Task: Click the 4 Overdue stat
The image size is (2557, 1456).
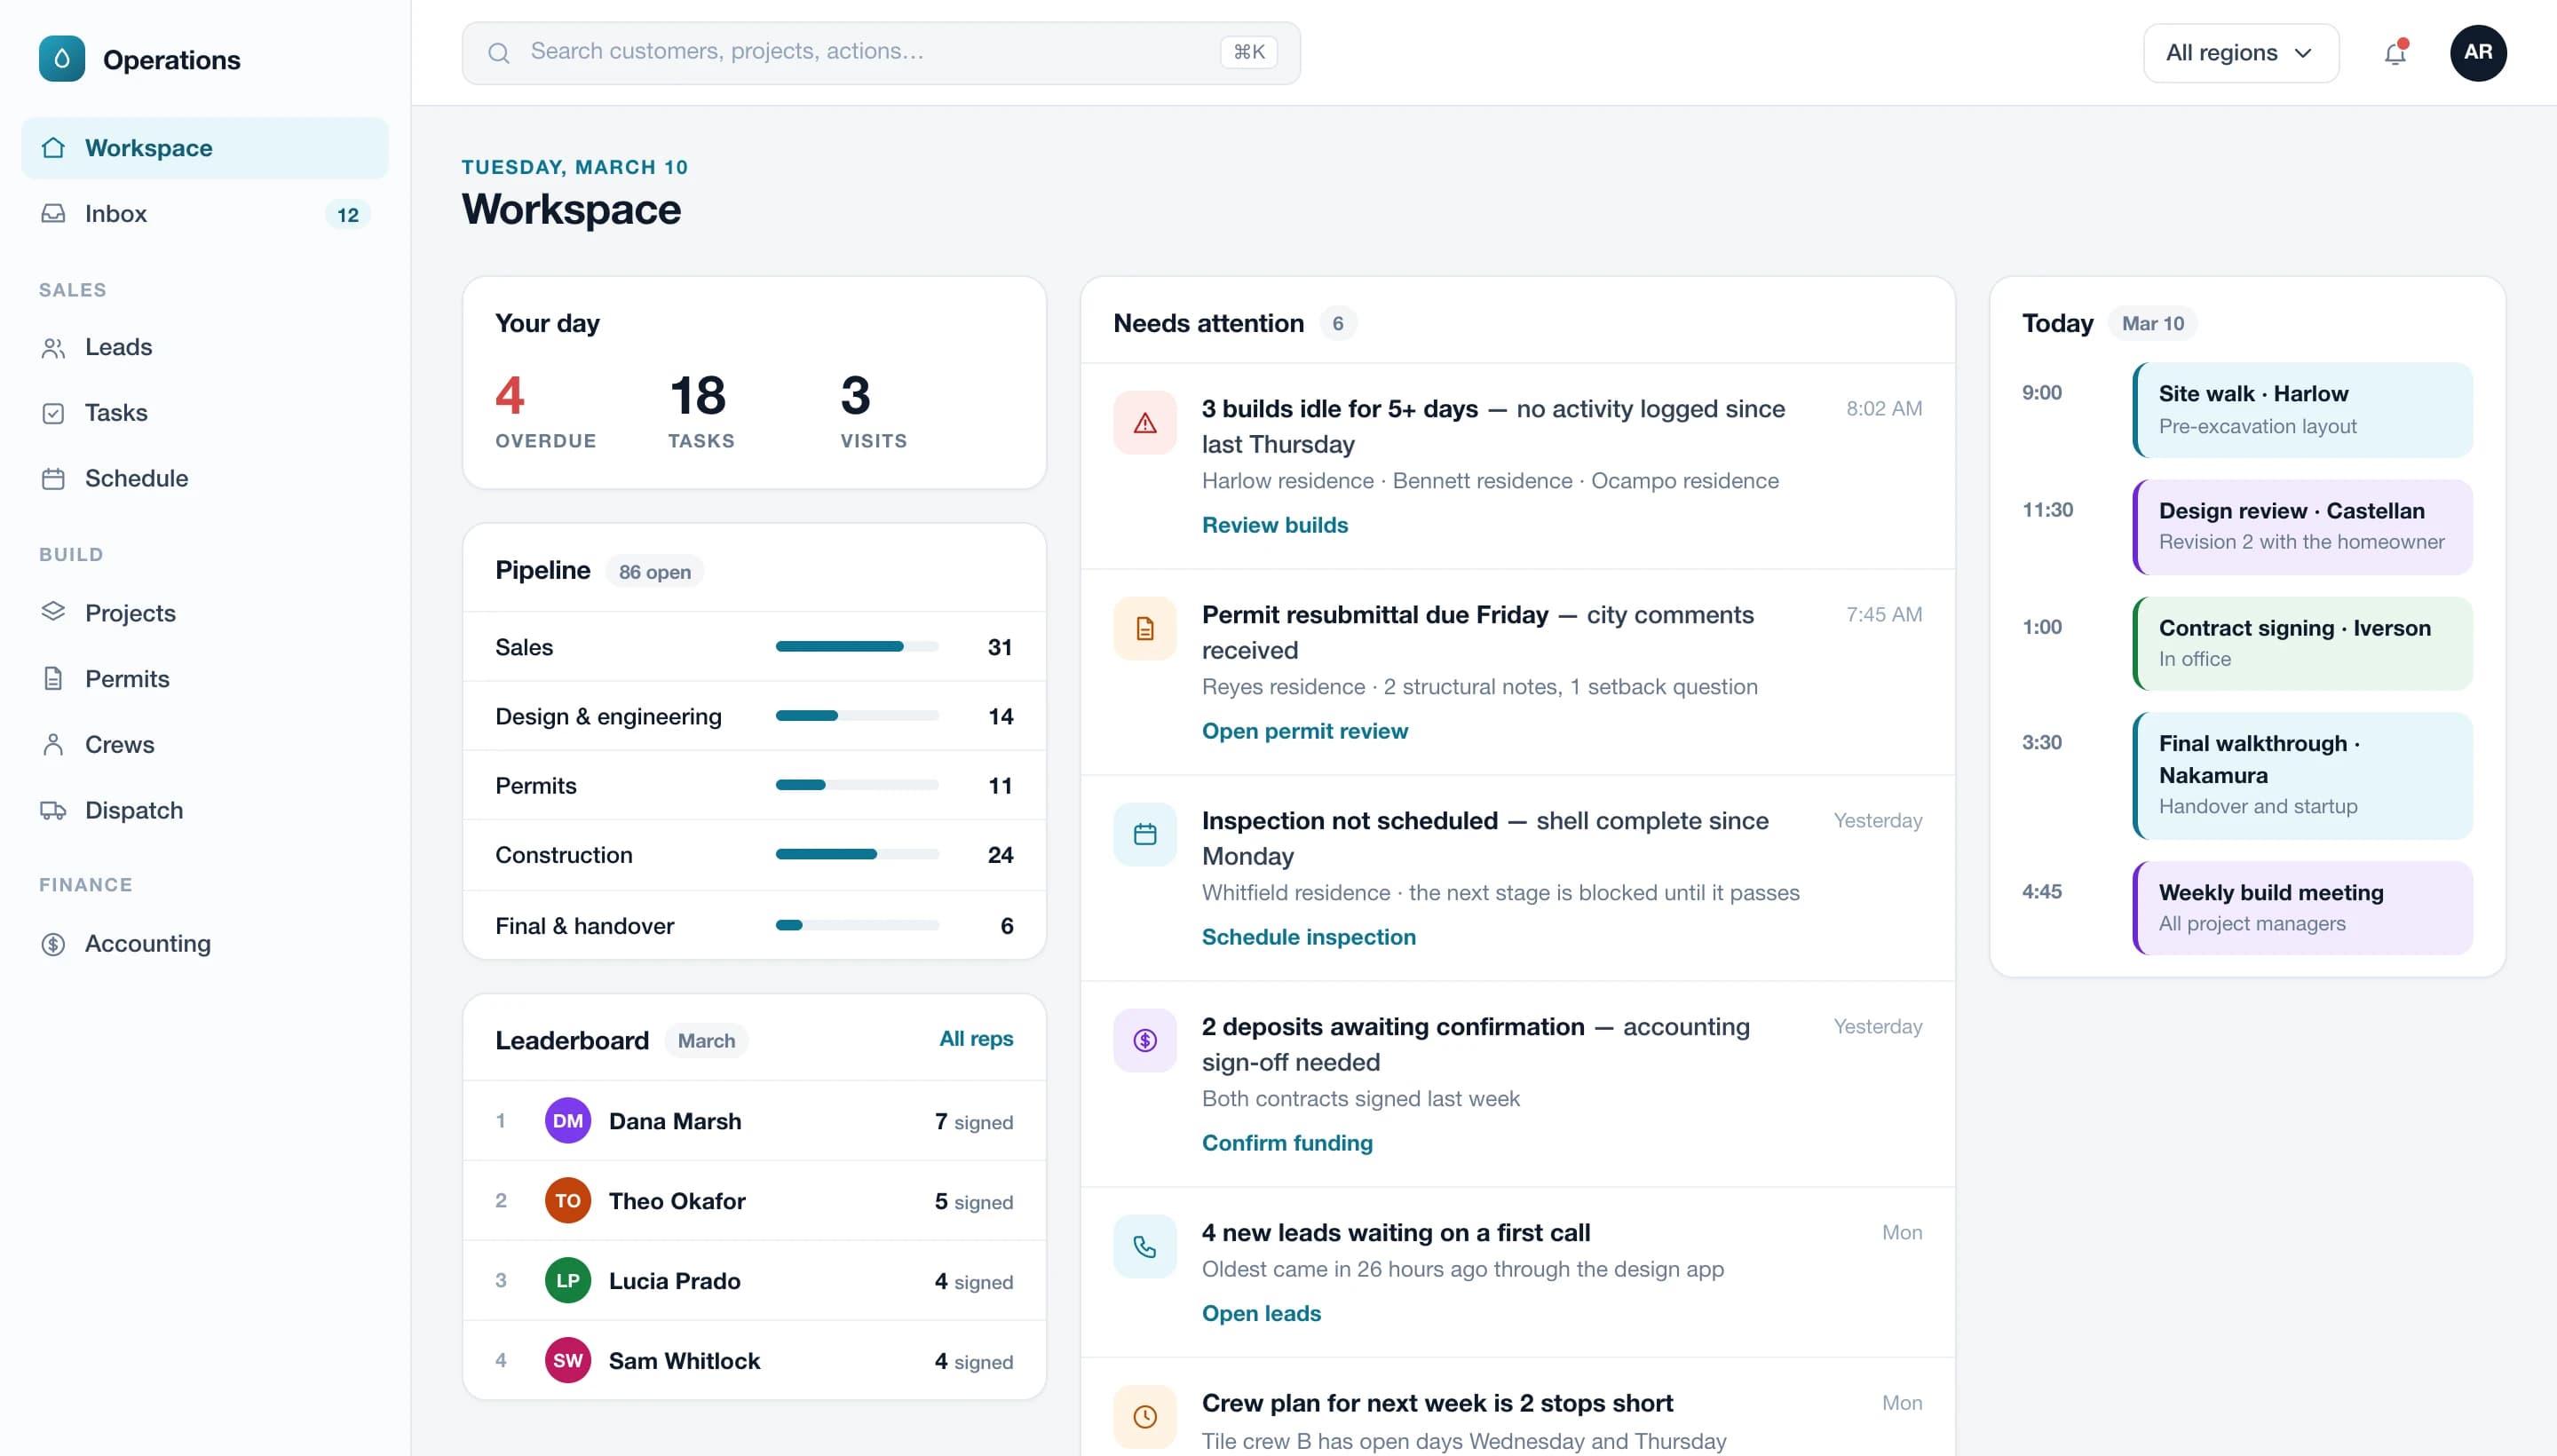Action: pos(545,411)
